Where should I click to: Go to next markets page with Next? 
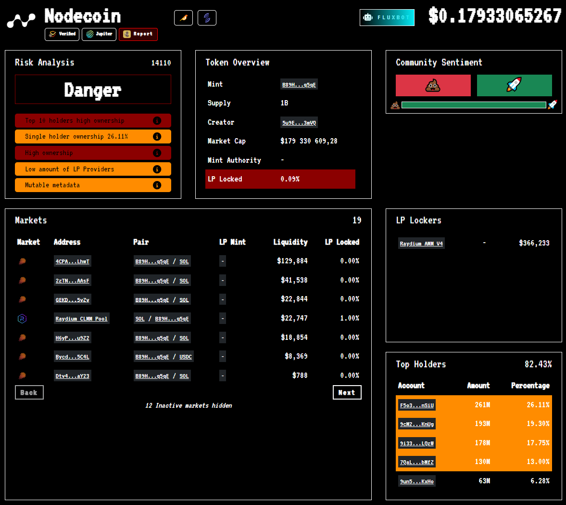347,392
